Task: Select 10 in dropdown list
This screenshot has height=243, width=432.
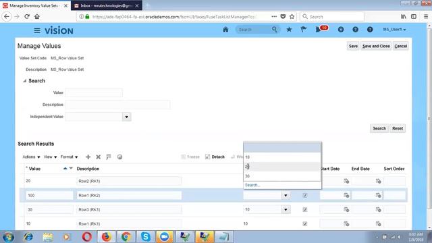Action: coord(282,157)
